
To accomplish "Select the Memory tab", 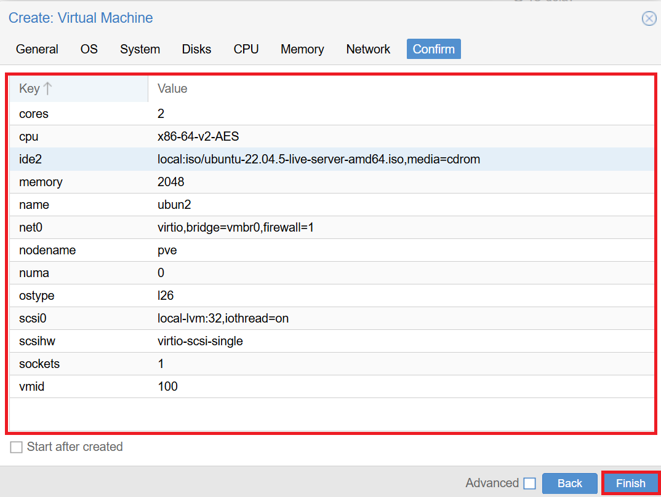I will pos(302,49).
